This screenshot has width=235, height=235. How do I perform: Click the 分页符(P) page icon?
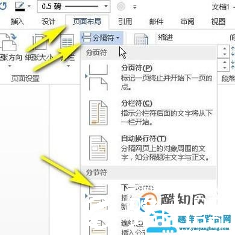point(98,78)
